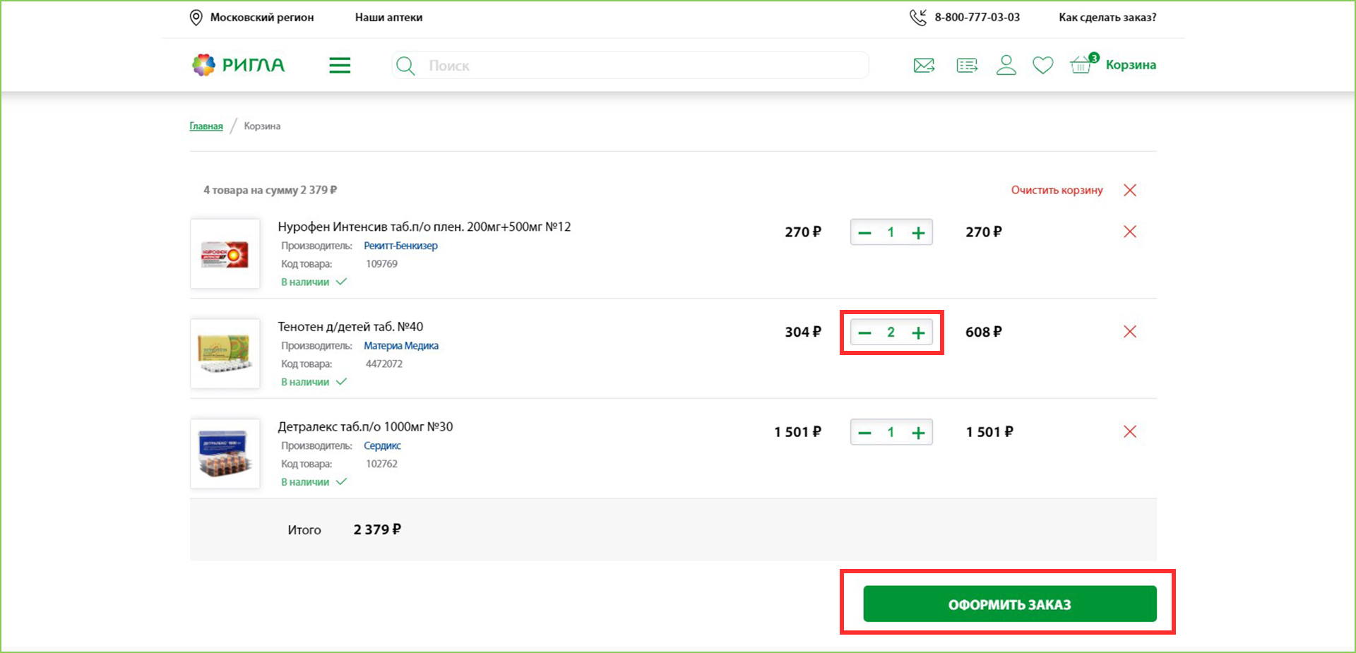Image resolution: width=1356 pixels, height=653 pixels.
Task: Click Очистить корзину link
Action: pos(1057,190)
